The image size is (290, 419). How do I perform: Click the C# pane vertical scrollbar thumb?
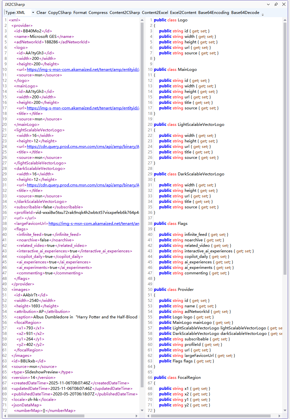click(285, 146)
